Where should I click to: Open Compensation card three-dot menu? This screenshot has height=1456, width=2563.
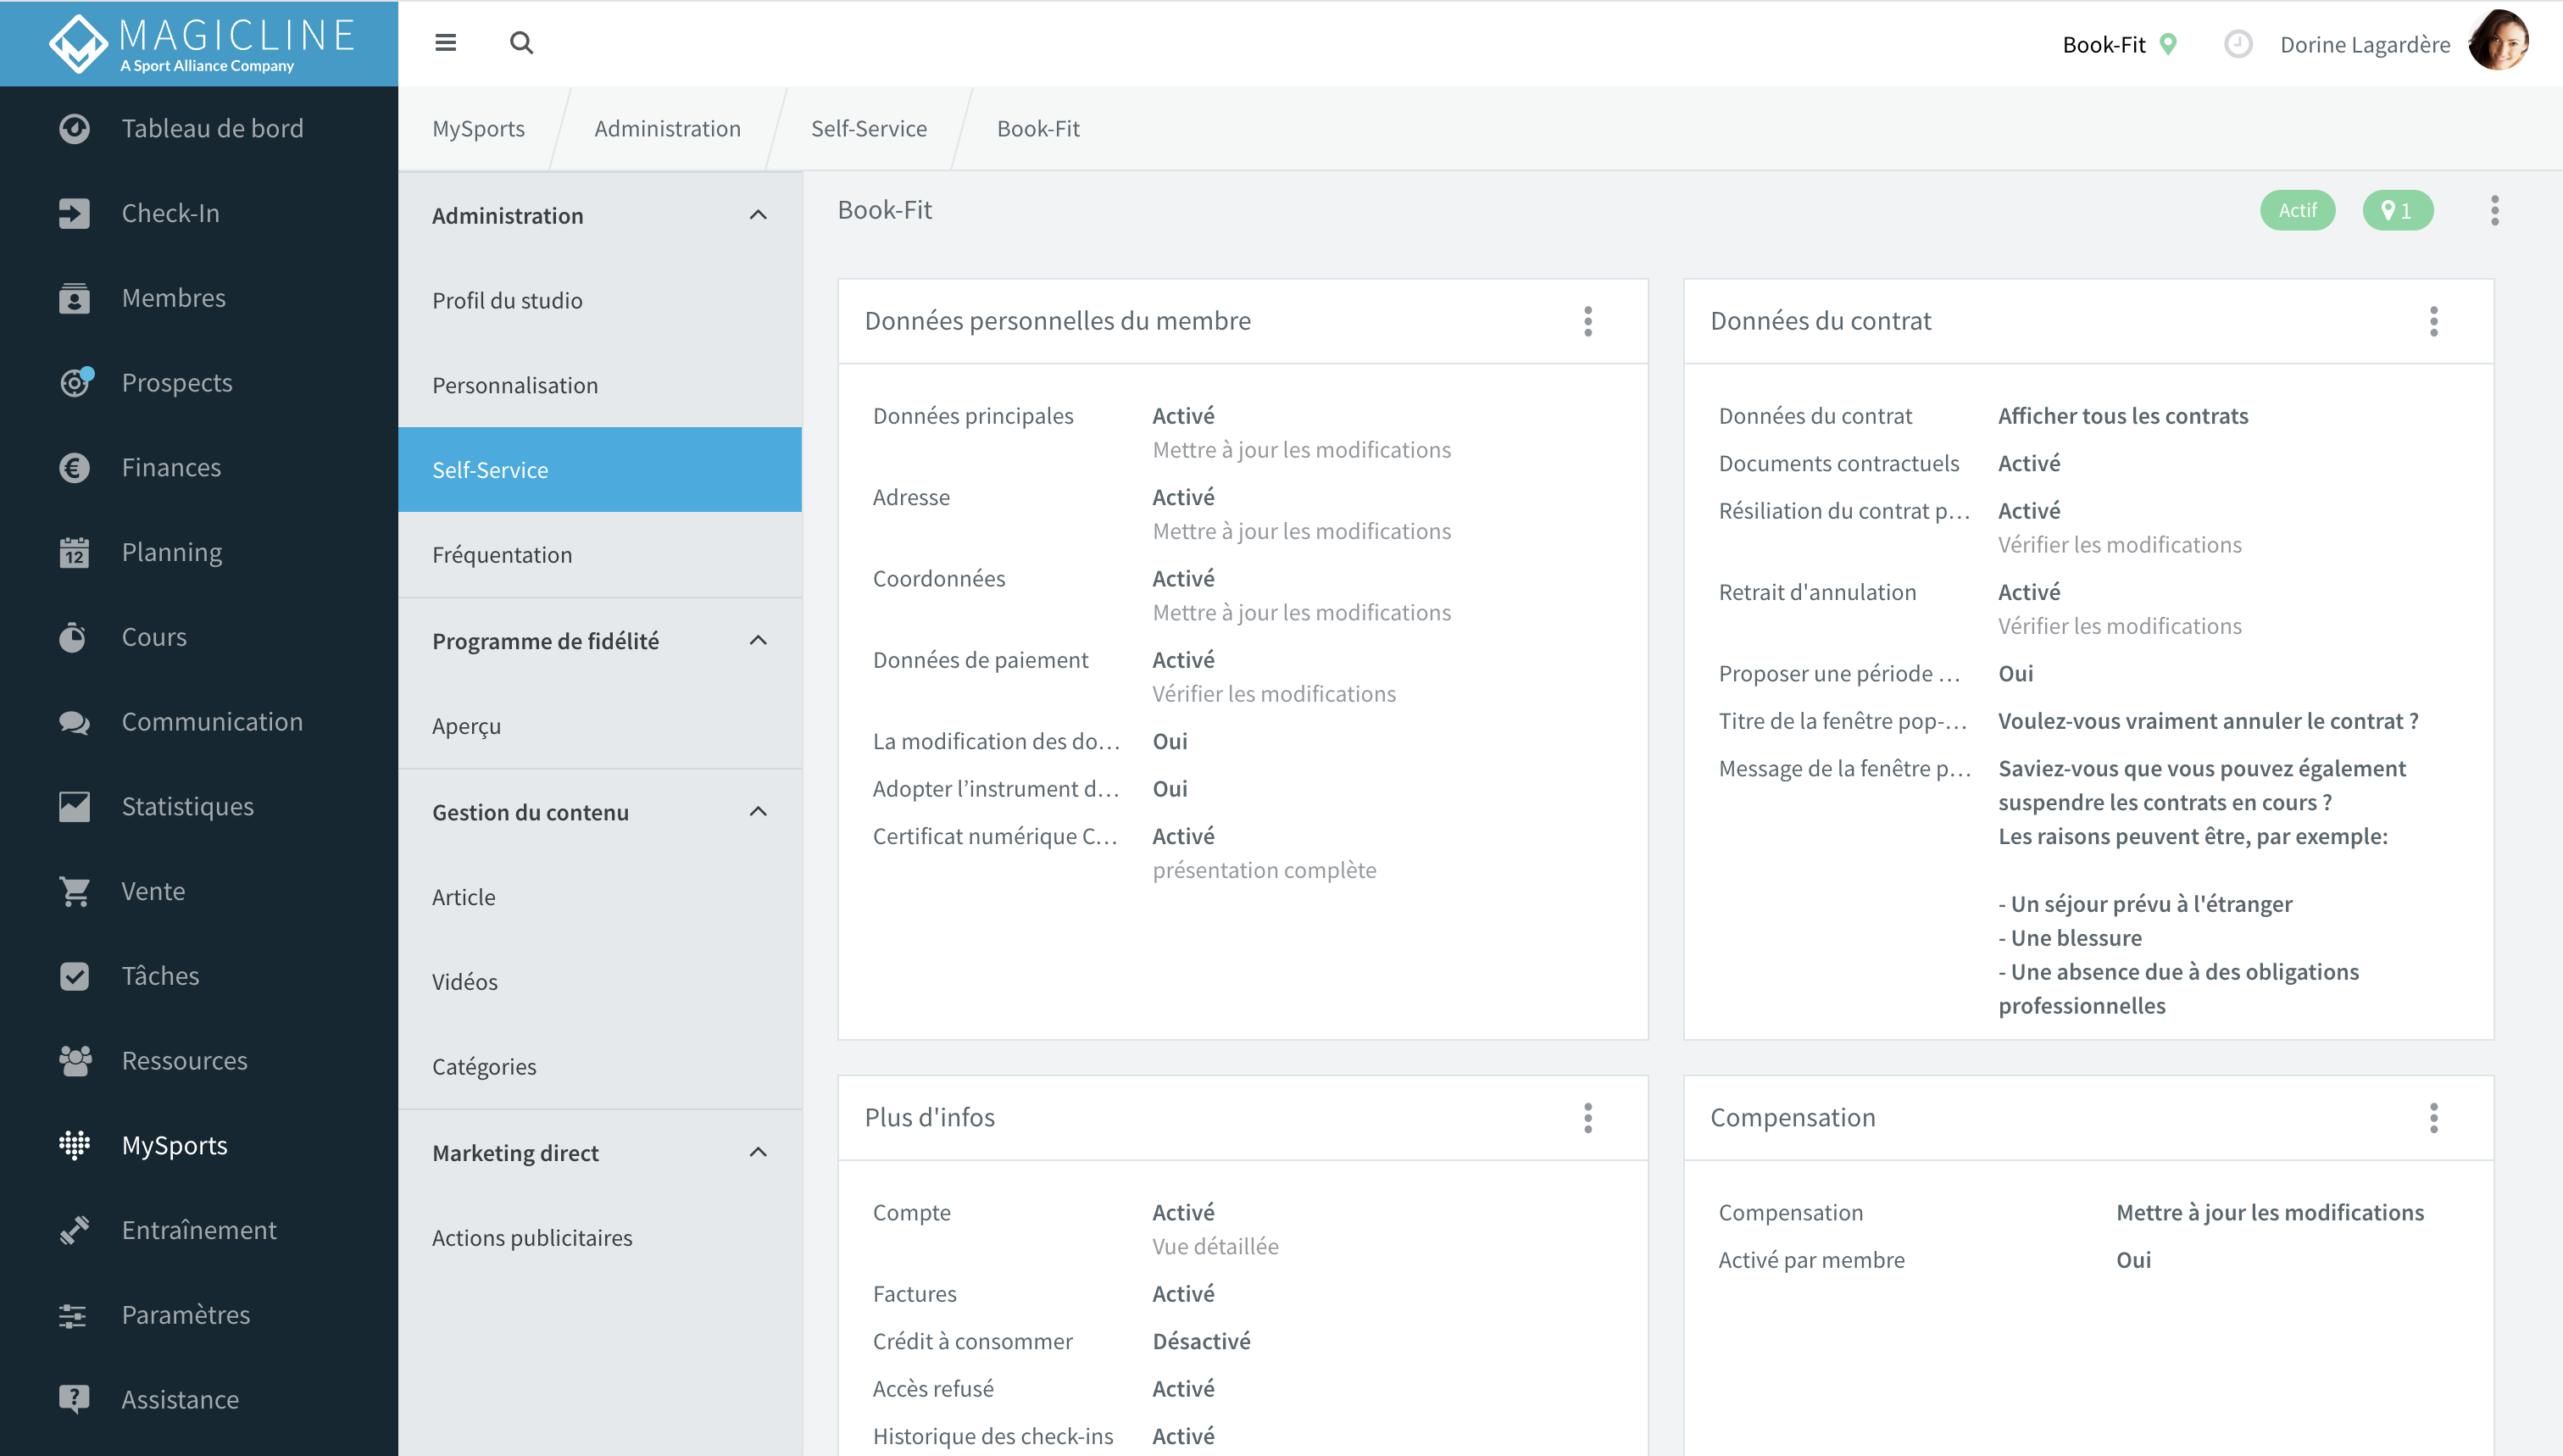pos(2433,1118)
